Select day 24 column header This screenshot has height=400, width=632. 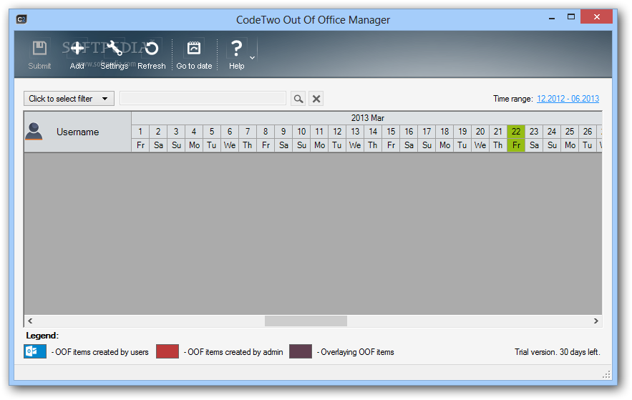pos(552,132)
